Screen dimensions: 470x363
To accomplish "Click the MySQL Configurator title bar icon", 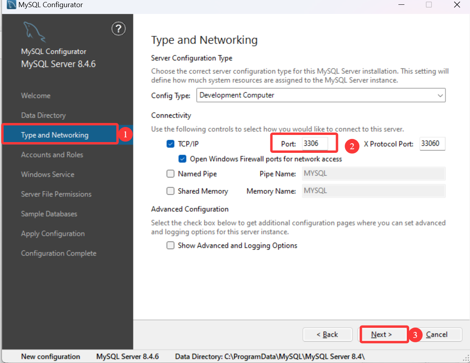I will pos(11,5).
